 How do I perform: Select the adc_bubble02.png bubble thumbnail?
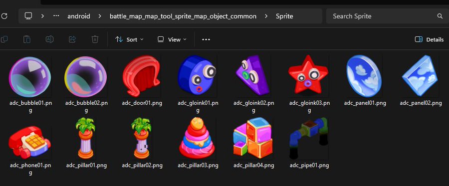(86, 77)
